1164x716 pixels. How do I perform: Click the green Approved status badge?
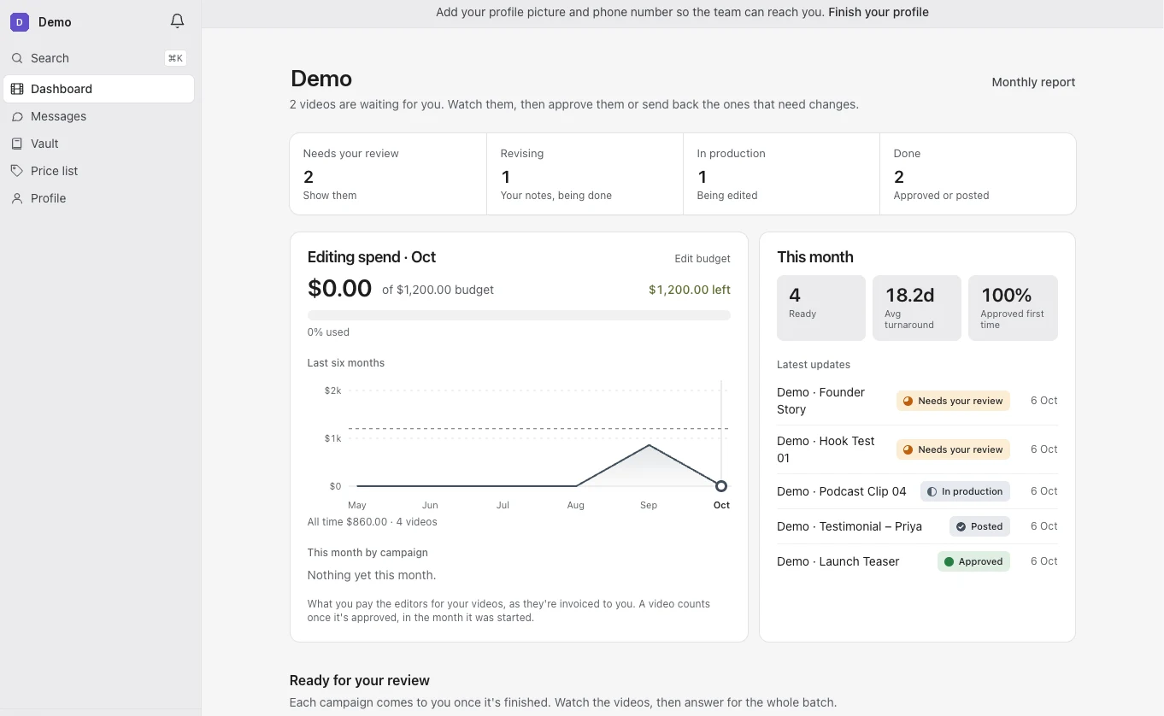973,561
